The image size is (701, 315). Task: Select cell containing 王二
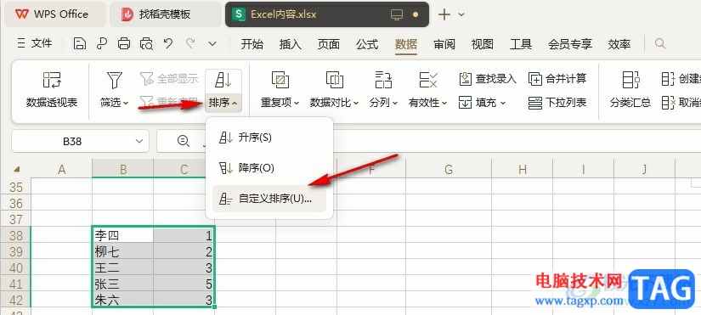click(x=123, y=267)
